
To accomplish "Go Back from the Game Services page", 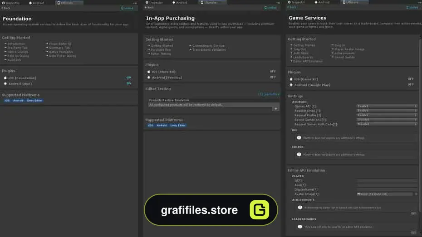I will (x=292, y=7).
